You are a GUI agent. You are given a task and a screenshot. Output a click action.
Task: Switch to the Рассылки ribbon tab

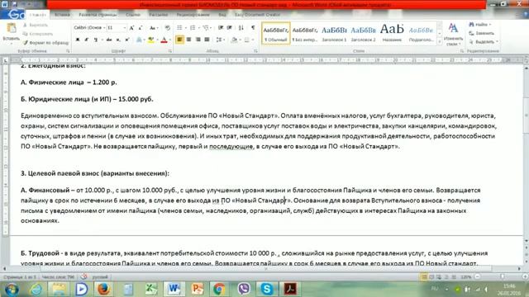coord(158,15)
